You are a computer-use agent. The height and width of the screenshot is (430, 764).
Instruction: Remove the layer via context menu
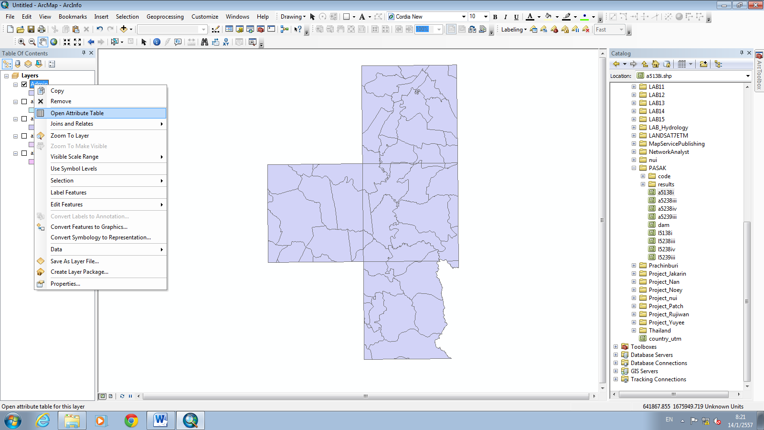100,101
